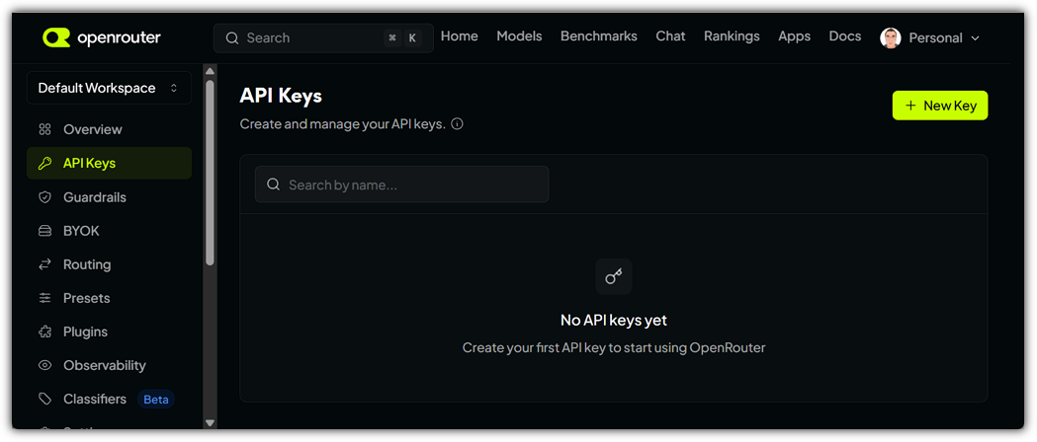Open the Docs page
This screenshot has height=442, width=1037.
(845, 37)
